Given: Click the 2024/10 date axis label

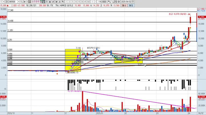Looking at the screenshot, I should point(11,113).
